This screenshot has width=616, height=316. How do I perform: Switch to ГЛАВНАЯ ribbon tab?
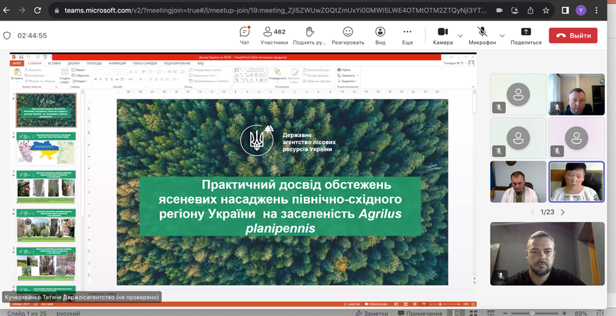35,63
